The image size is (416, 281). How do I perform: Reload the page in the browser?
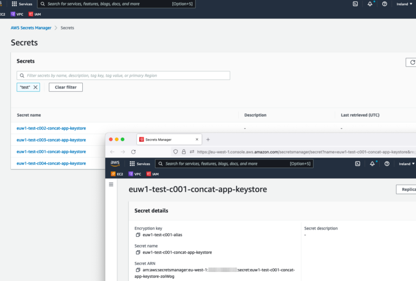pyautogui.click(x=133, y=152)
